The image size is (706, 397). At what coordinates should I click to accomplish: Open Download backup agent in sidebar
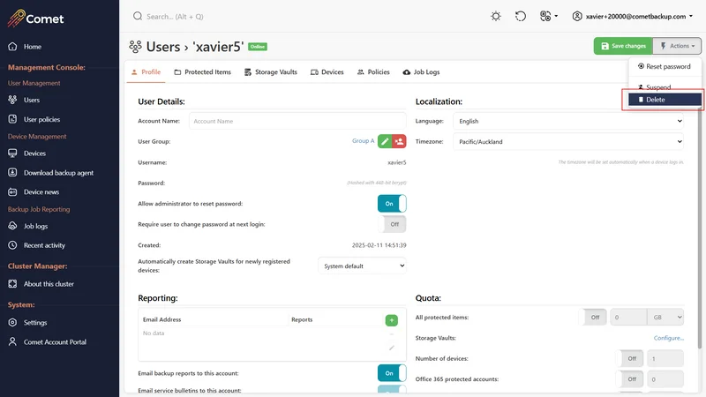pyautogui.click(x=58, y=173)
